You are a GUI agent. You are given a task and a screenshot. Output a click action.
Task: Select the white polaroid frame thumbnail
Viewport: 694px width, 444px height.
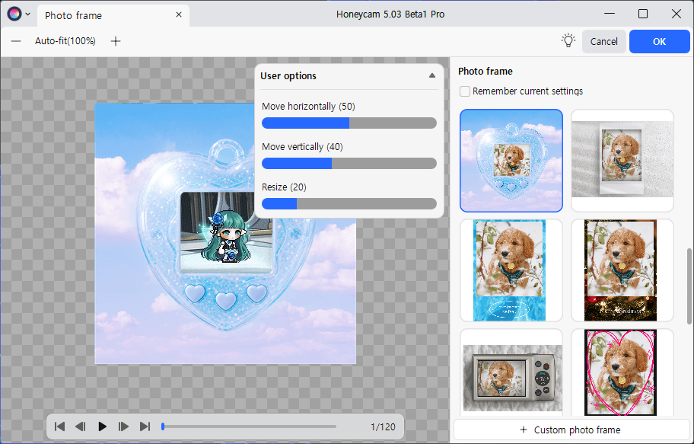point(622,161)
